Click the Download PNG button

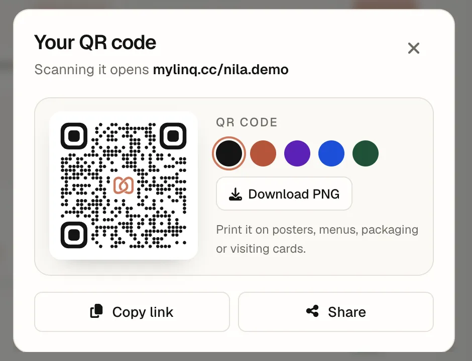coord(284,194)
